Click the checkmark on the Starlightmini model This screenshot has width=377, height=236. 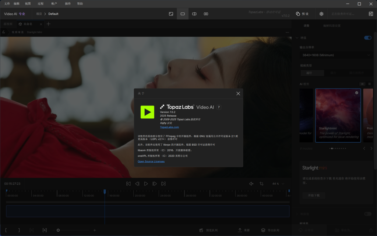click(356, 93)
